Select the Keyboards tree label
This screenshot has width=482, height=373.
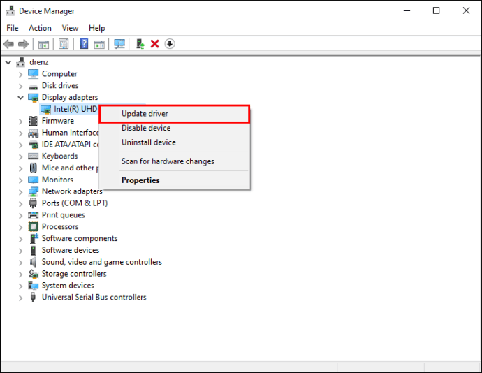click(x=59, y=156)
